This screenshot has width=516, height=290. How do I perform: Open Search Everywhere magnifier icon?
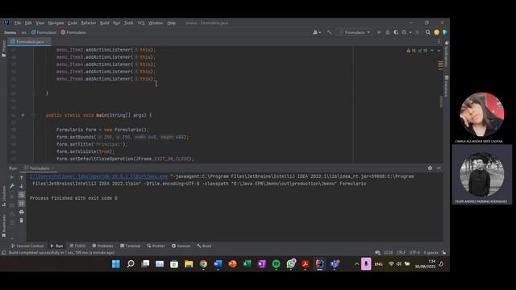428,32
